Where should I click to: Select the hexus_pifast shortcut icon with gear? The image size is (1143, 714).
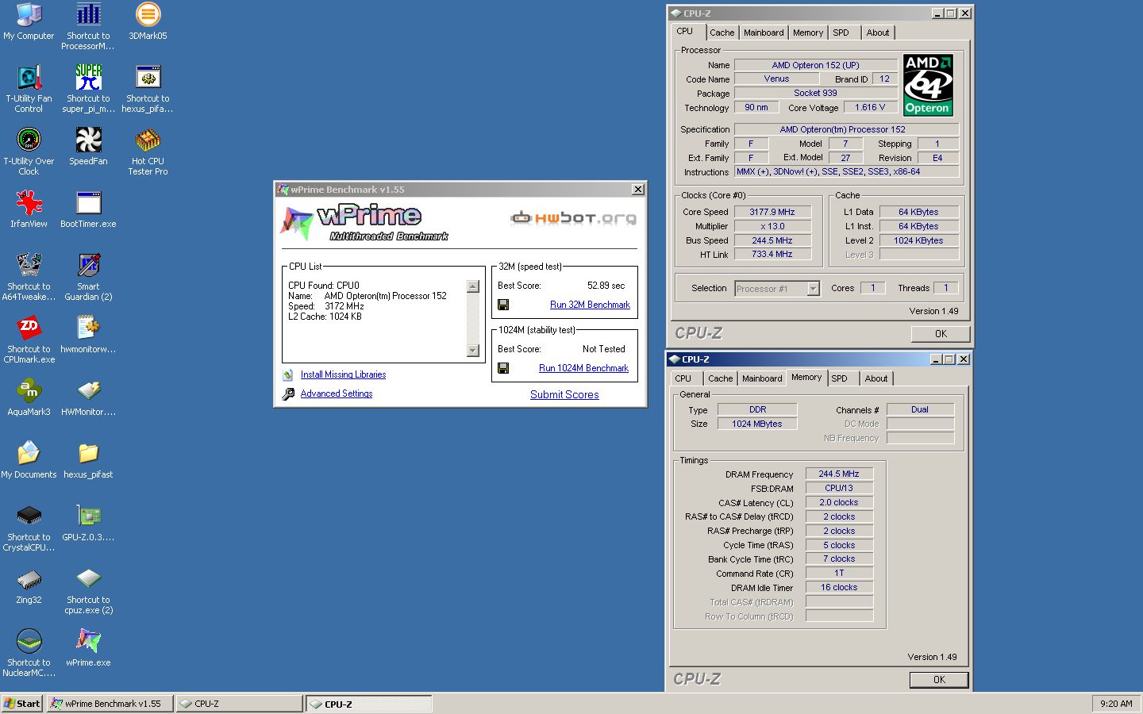click(x=148, y=77)
